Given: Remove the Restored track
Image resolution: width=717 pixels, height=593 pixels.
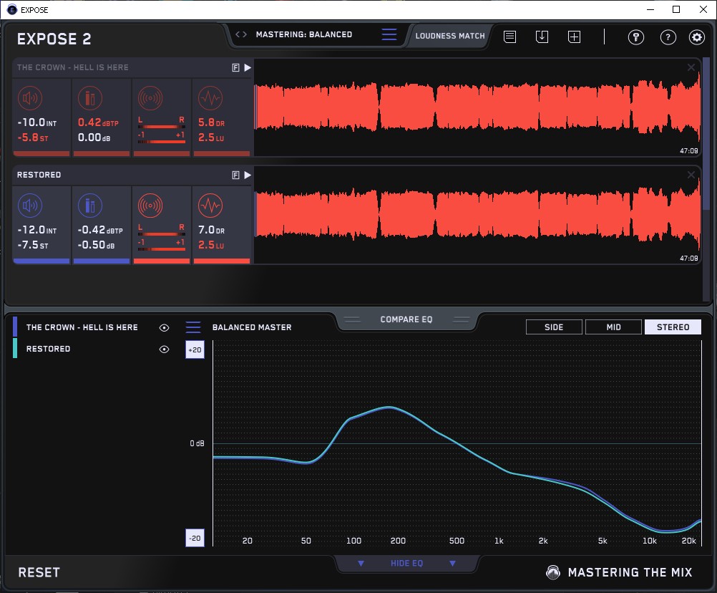Looking at the screenshot, I should pos(691,174).
